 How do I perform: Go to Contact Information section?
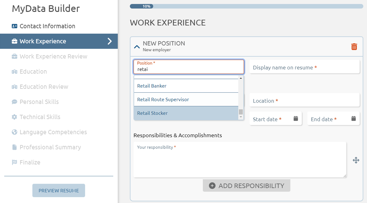(47, 26)
